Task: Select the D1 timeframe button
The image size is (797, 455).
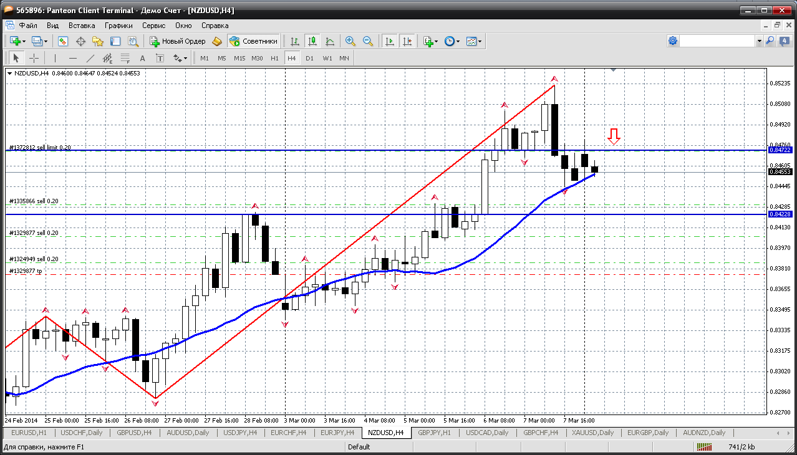Action: click(309, 58)
